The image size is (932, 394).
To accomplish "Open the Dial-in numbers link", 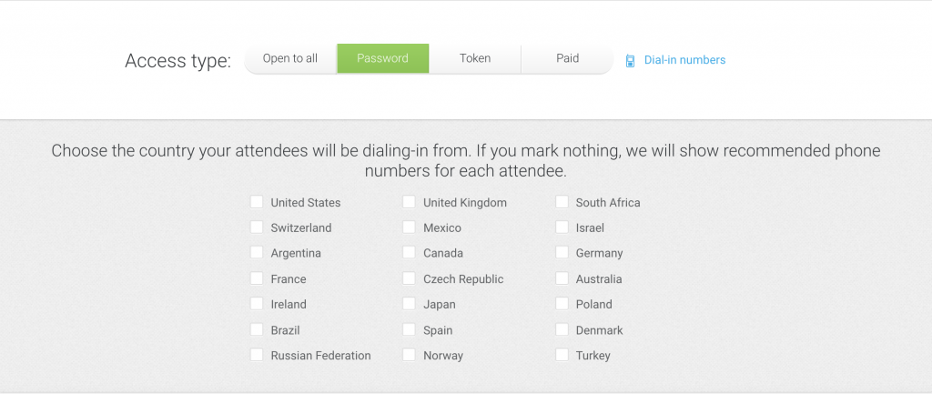I will (x=684, y=60).
